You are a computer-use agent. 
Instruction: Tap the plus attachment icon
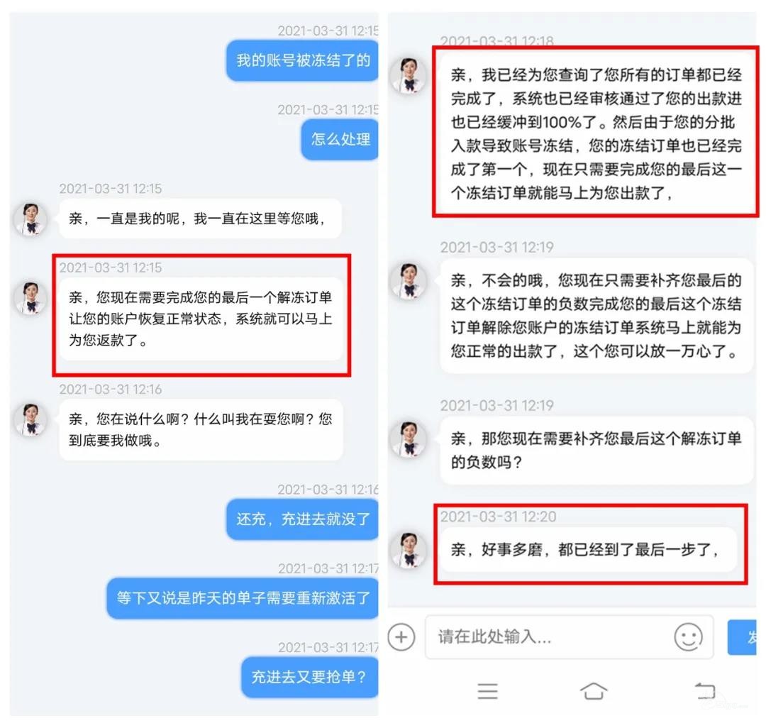click(x=401, y=637)
